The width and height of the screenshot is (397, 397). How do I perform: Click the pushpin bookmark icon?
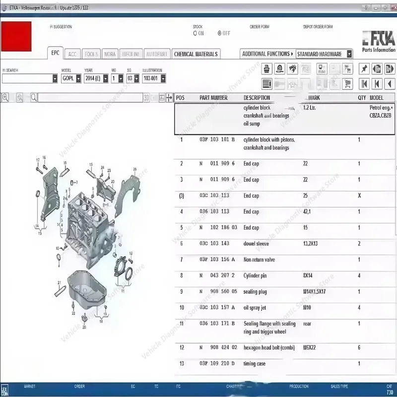click(364, 68)
